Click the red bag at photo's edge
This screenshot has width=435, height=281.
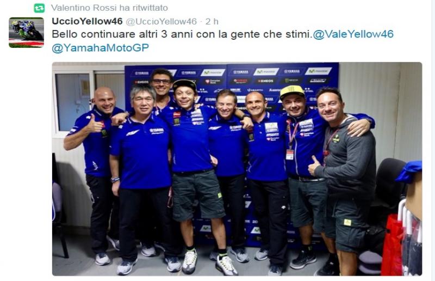click(393, 245)
